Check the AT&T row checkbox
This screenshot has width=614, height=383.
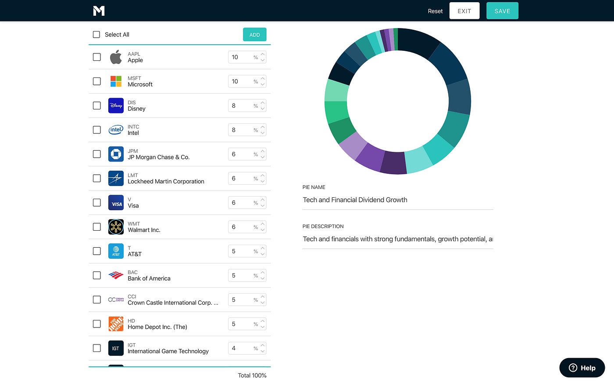click(97, 251)
